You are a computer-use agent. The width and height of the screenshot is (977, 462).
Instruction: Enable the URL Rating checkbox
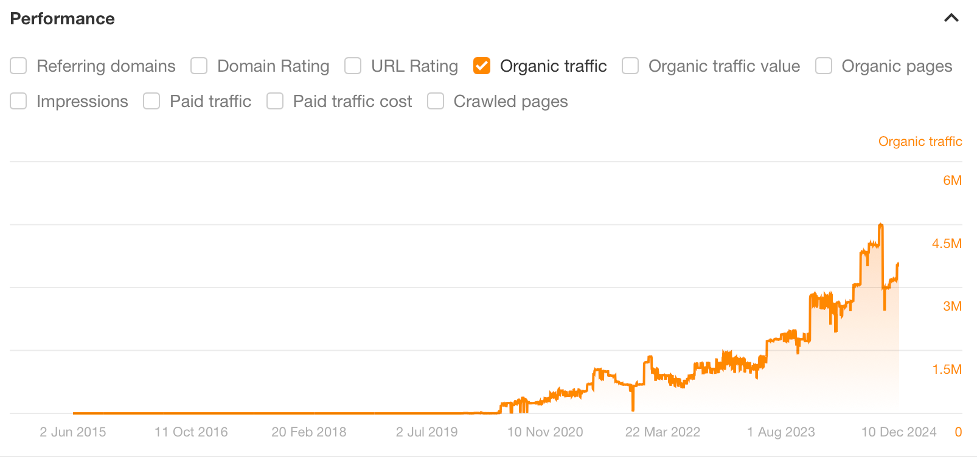coord(353,66)
